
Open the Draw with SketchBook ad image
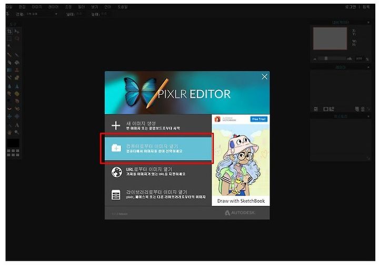pos(241,160)
